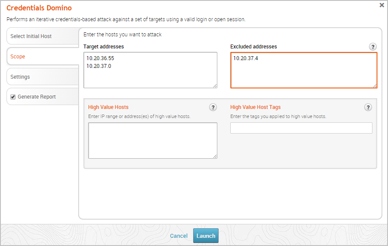Click the High Value Hosts resize handle
The height and width of the screenshot is (246, 388).
[215, 157]
